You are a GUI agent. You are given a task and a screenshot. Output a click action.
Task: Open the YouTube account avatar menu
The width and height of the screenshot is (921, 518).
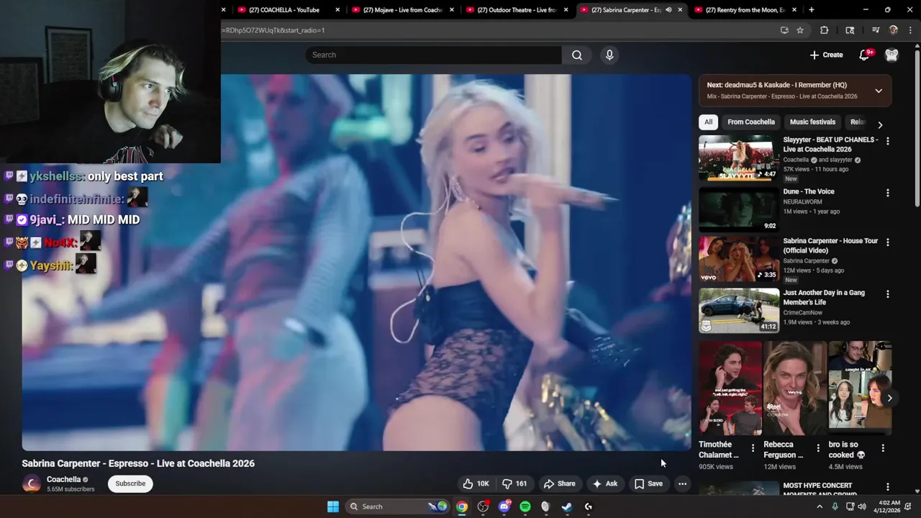pyautogui.click(x=891, y=55)
